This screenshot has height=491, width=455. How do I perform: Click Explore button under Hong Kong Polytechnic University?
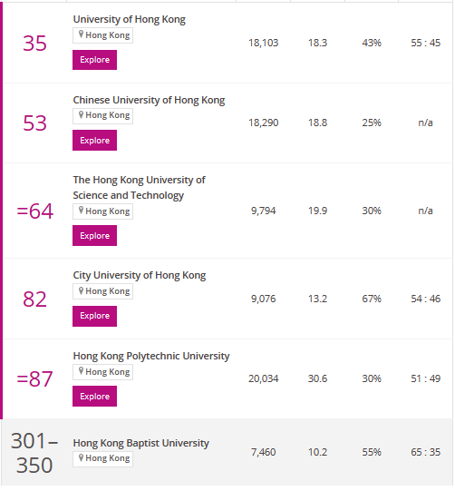point(95,396)
